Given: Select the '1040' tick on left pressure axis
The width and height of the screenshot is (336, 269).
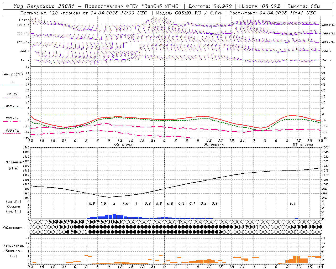Looking at the screenshot, I should click(x=26, y=147).
